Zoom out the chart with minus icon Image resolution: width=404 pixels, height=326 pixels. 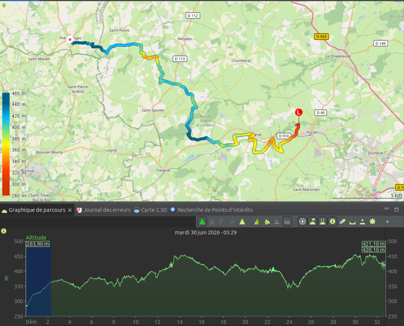pyautogui.click(x=397, y=221)
